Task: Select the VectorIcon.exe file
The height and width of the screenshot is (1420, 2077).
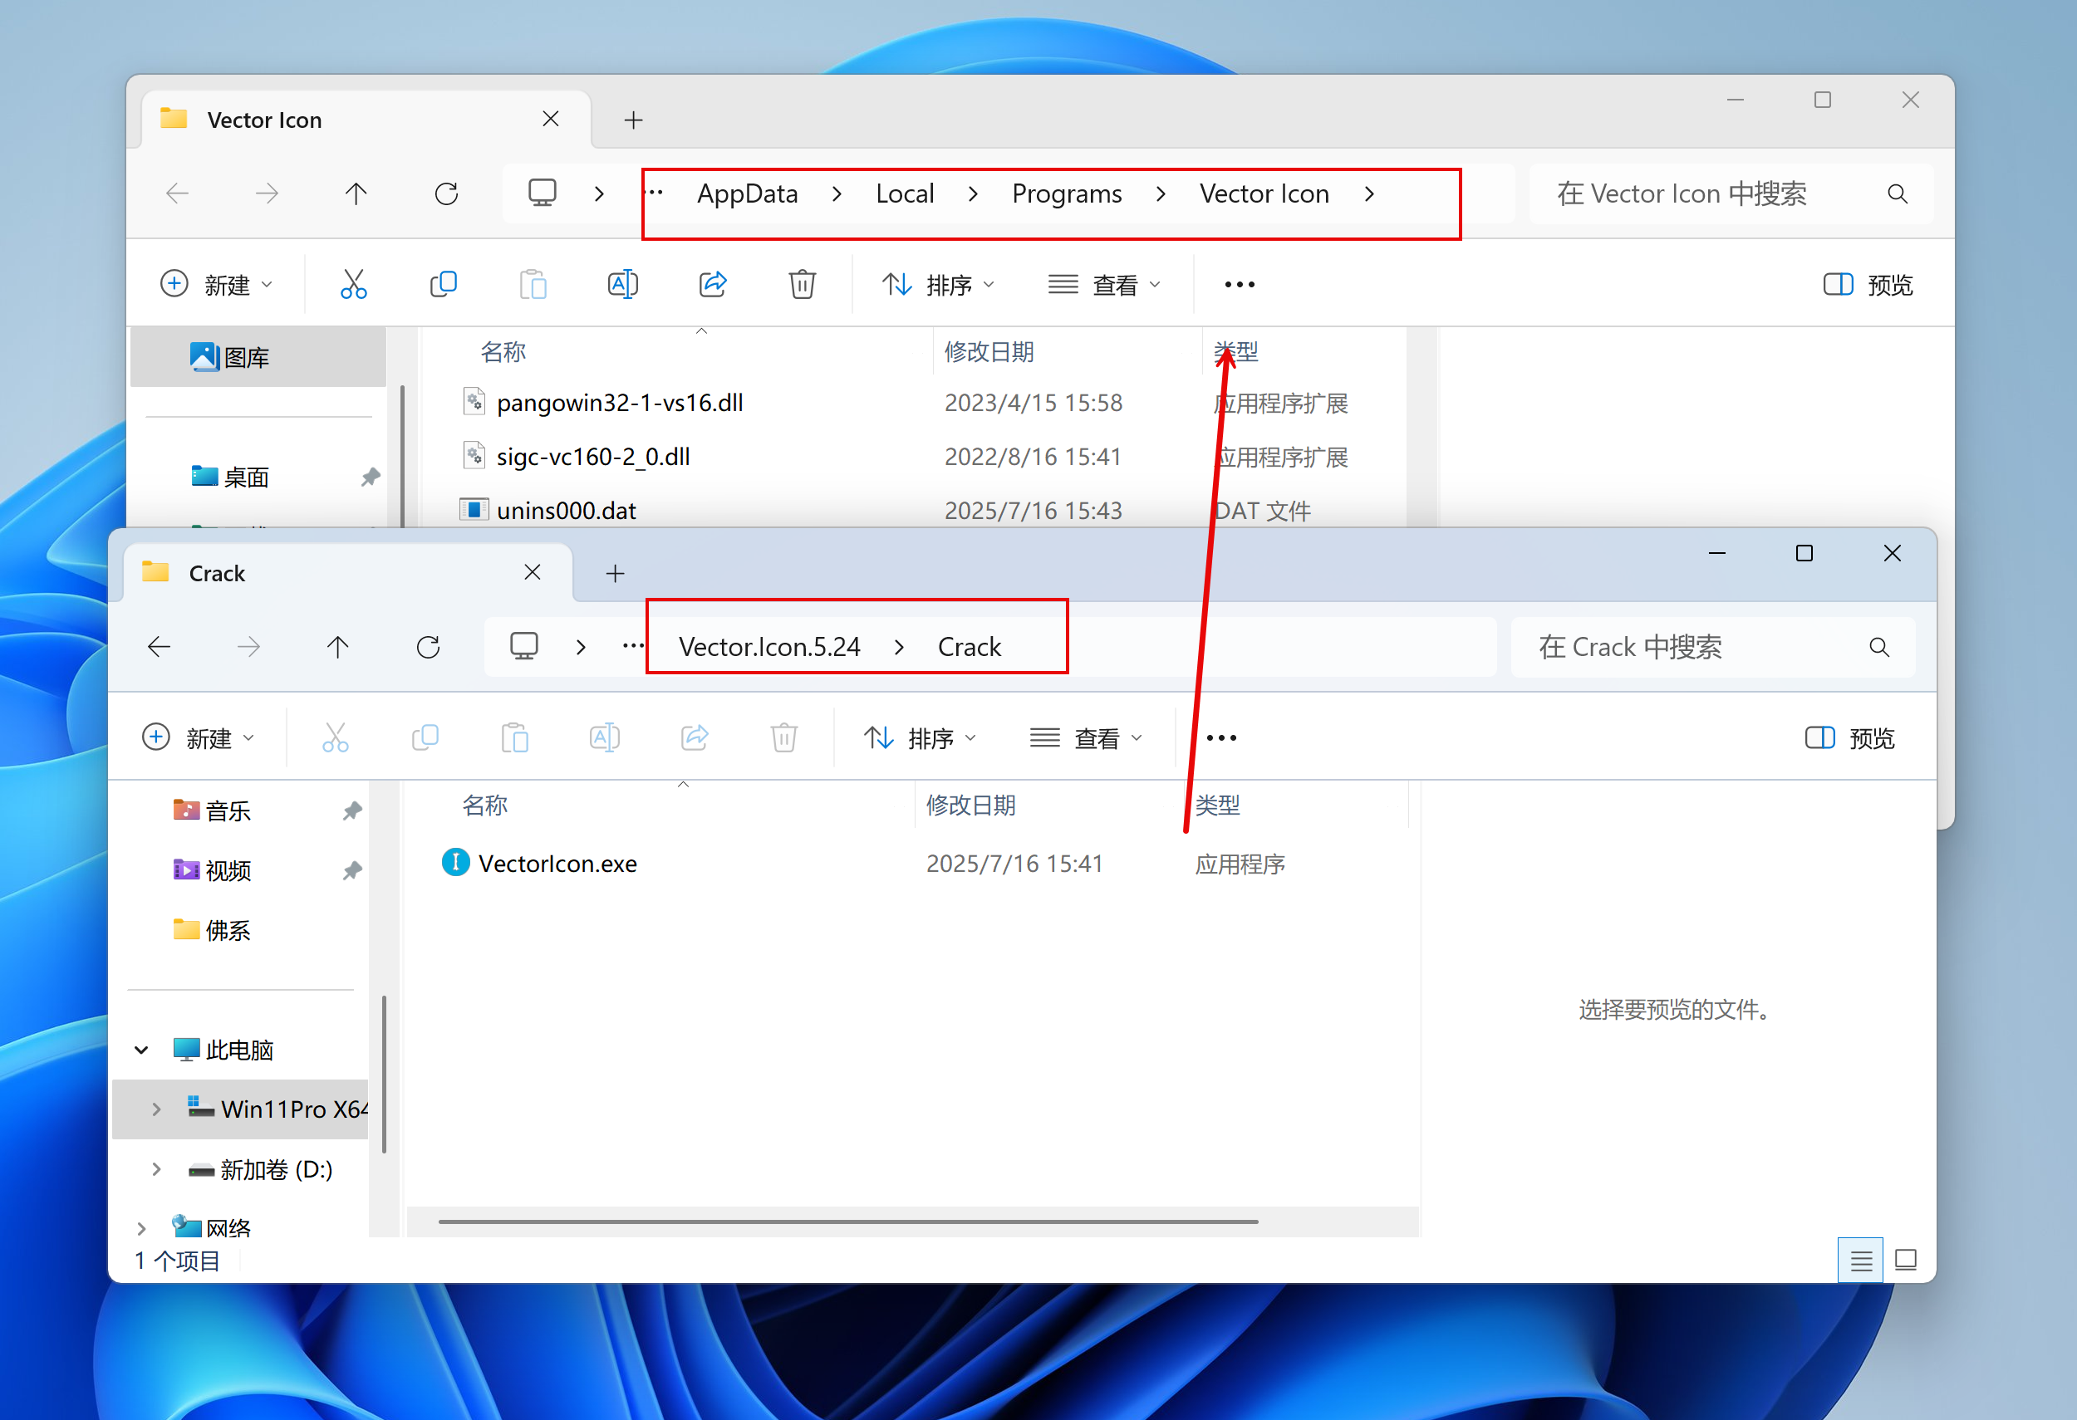Action: click(x=557, y=864)
